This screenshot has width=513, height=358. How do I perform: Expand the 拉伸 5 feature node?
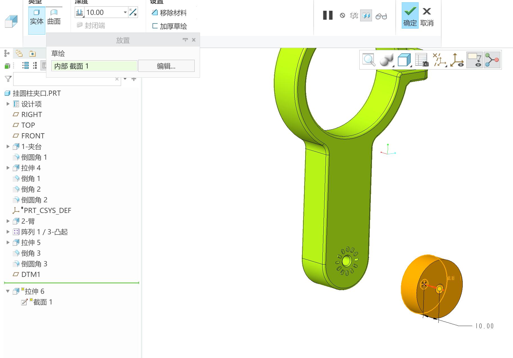(x=8, y=242)
